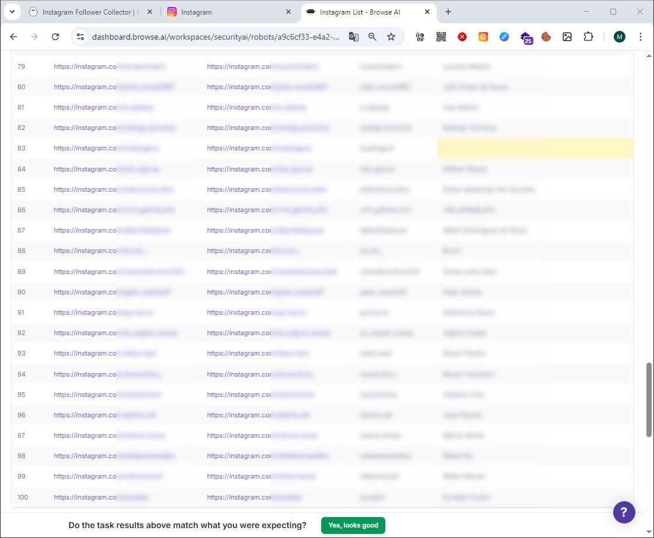Open the first Instagram link in row 98
Image resolution: width=654 pixels, height=538 pixels.
click(x=114, y=456)
